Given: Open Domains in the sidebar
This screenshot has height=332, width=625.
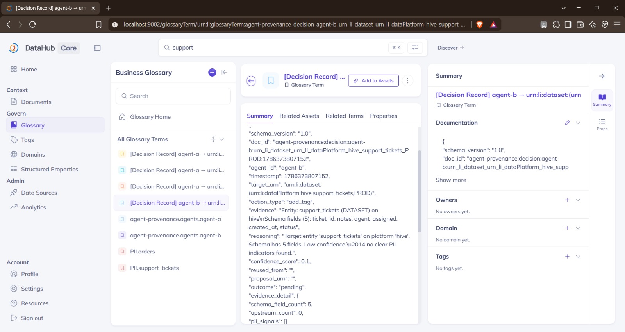Looking at the screenshot, I should pyautogui.click(x=55, y=155).
